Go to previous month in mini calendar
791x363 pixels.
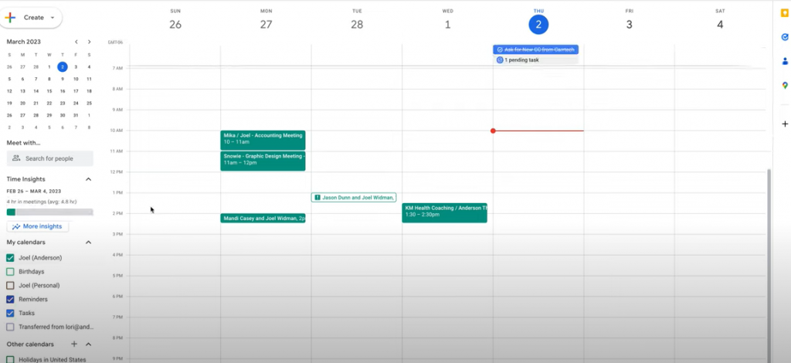76,42
